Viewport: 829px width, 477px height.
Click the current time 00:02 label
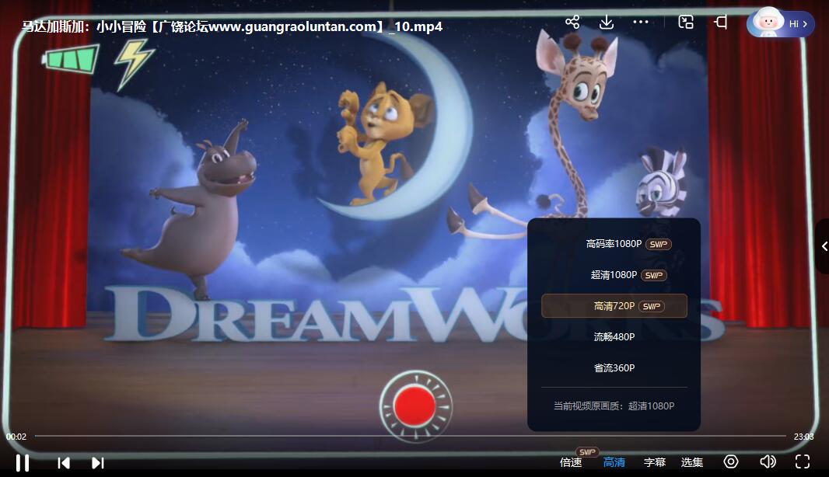coord(16,437)
